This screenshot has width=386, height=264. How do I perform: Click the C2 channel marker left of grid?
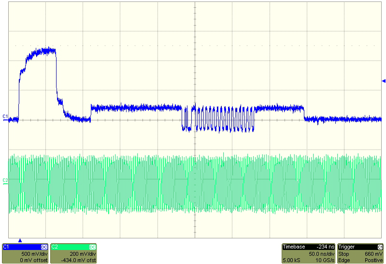[x=5, y=181]
